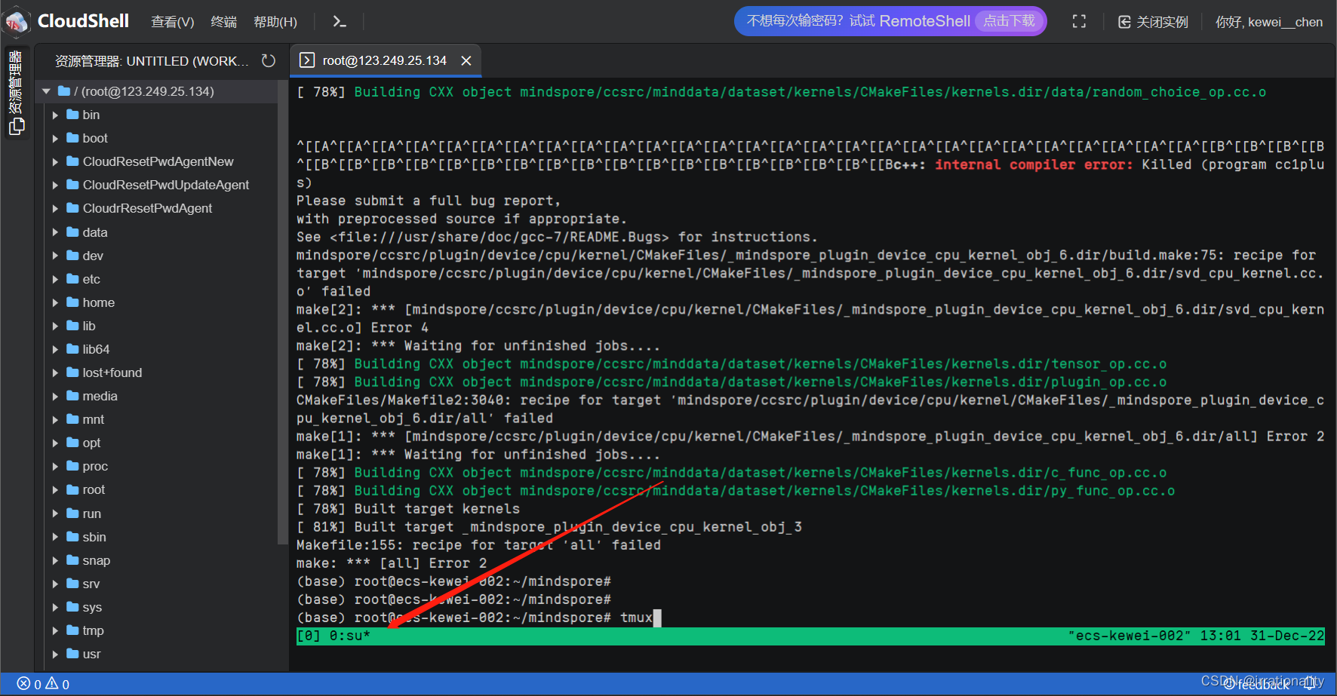This screenshot has height=696, width=1337.
Task: Click the tmux command at terminal prompt
Action: point(636,618)
